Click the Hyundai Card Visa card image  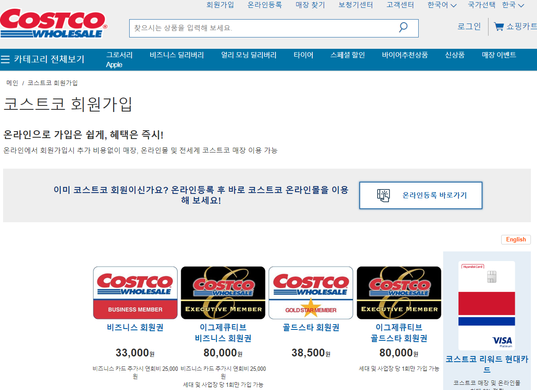point(487,305)
